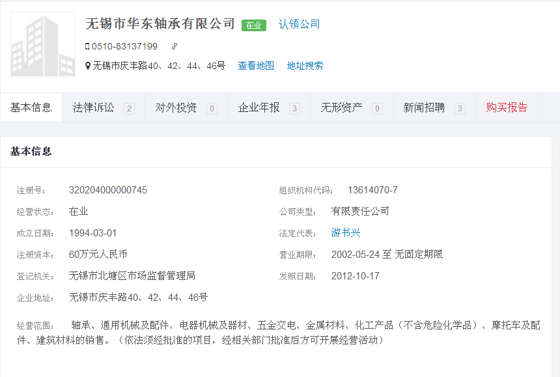Click the 地址搜索 link
Image resolution: width=560 pixels, height=377 pixels.
pos(305,66)
